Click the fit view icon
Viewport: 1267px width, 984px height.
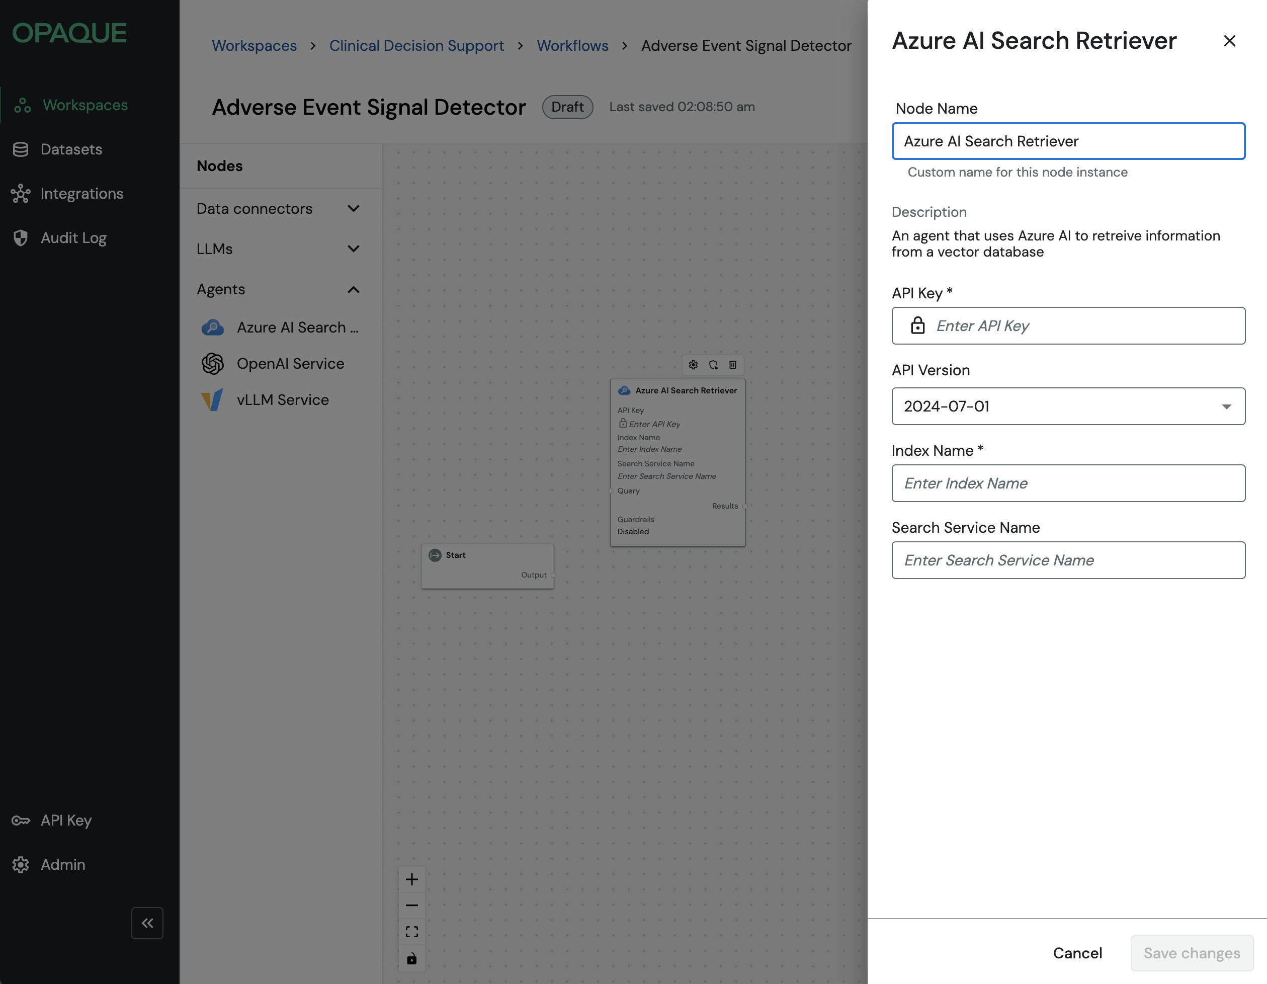[411, 931]
